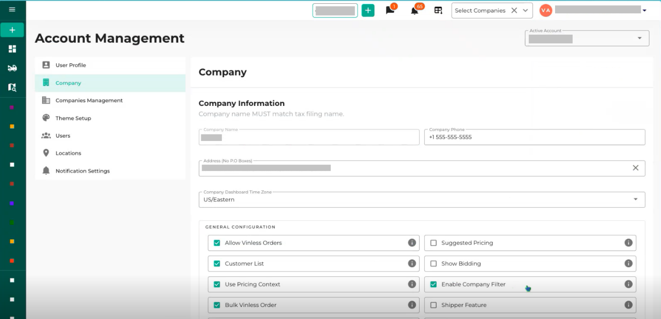Uncheck the Enable Company Filter checkbox

point(433,284)
